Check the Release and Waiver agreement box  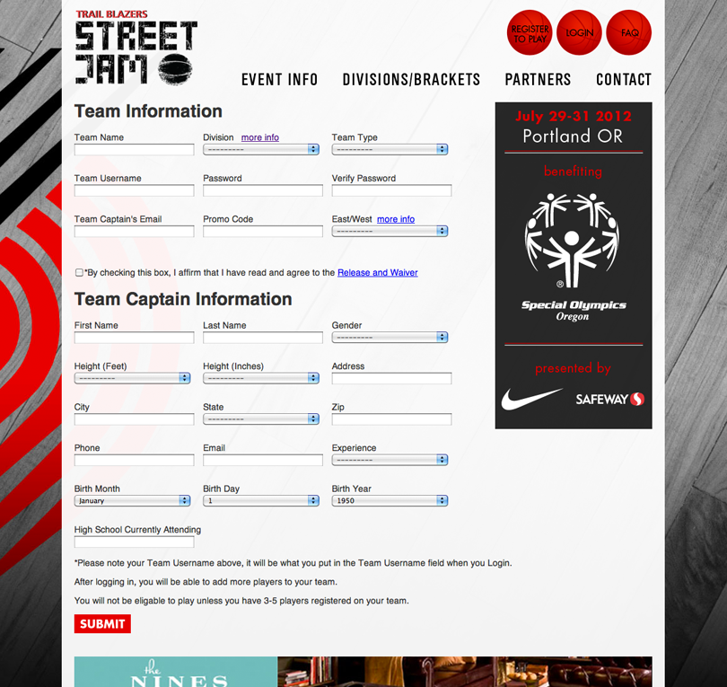[79, 272]
